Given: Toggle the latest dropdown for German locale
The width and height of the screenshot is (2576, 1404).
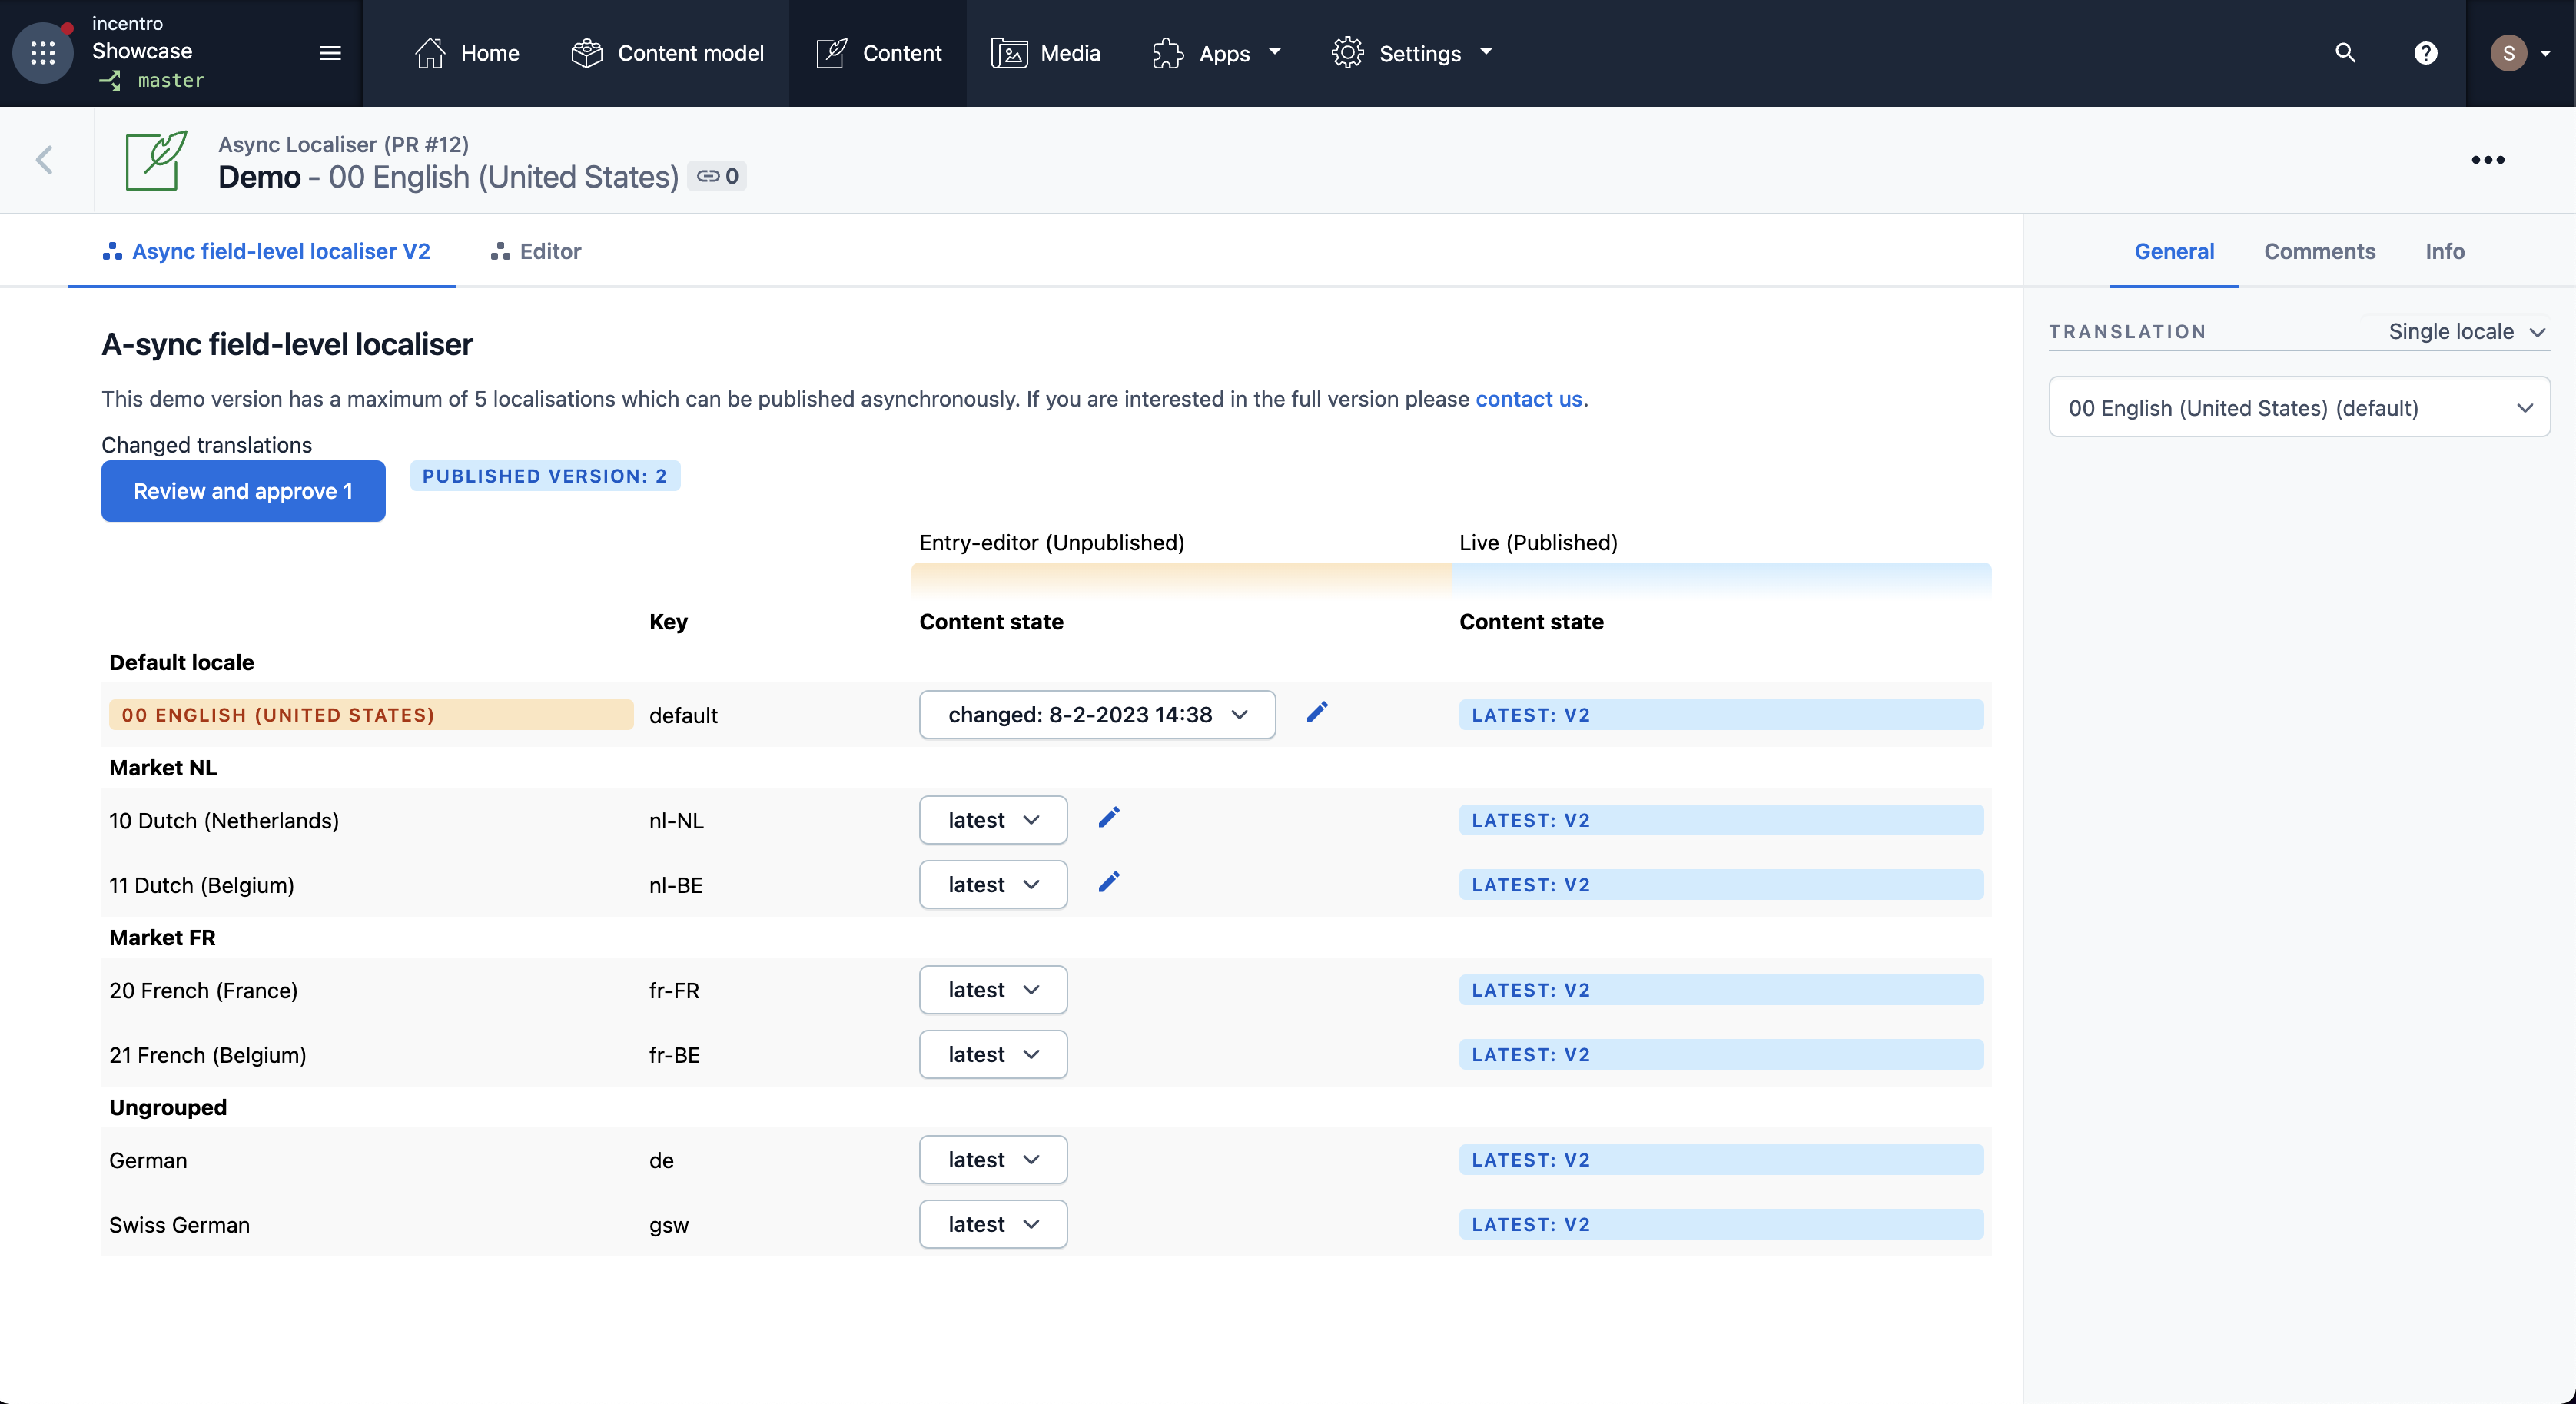Looking at the screenshot, I should click(x=992, y=1159).
